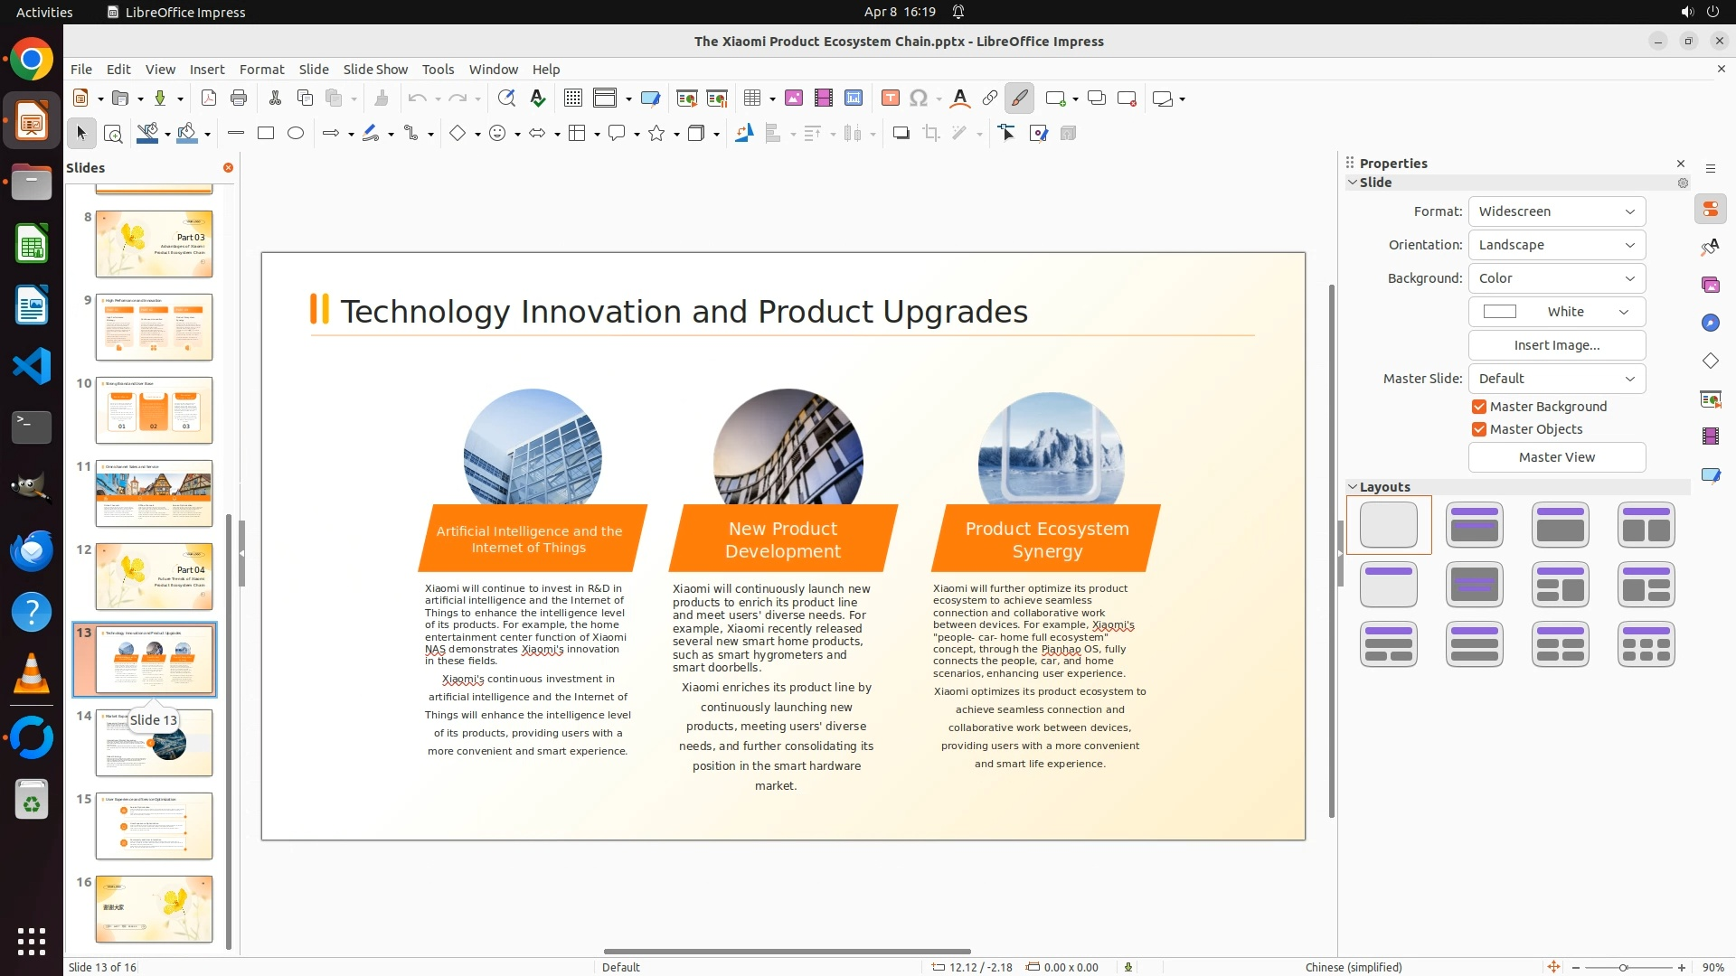
Task: Open the Slide Show menu
Action: pos(375,70)
